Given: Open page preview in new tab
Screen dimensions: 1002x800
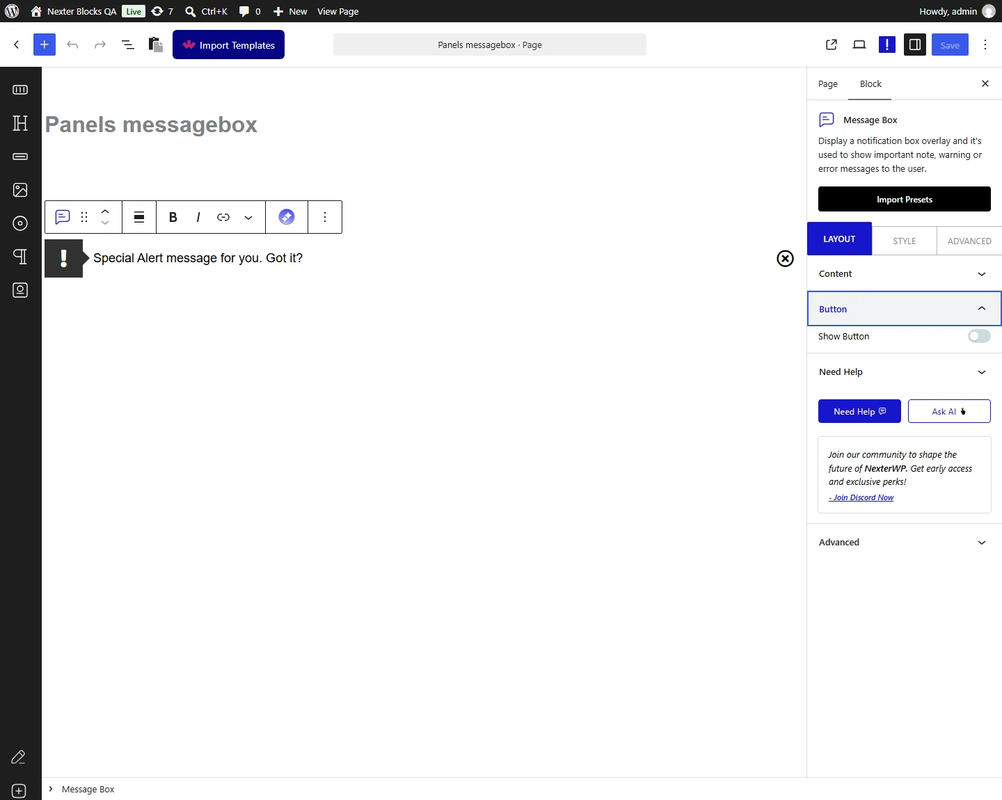Looking at the screenshot, I should tap(832, 45).
